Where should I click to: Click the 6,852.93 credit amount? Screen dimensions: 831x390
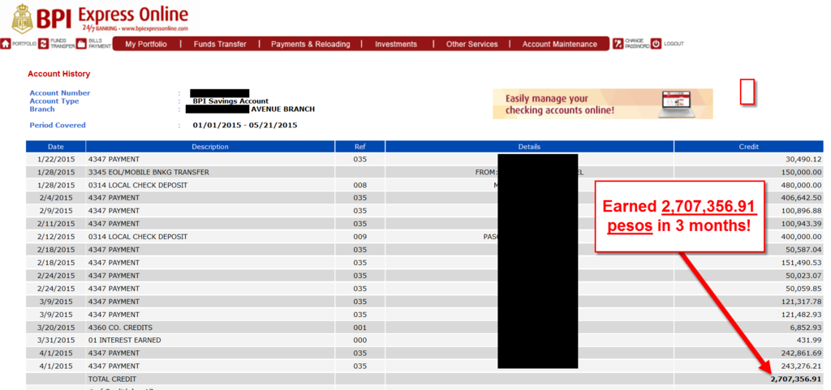tap(806, 327)
